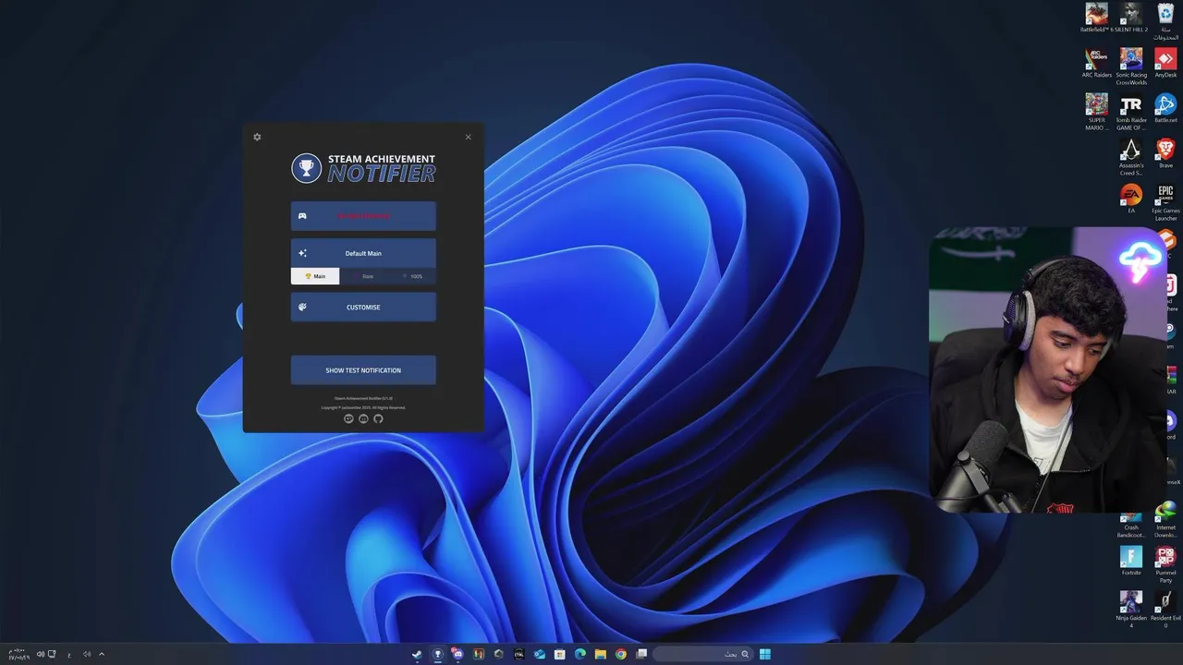Screen dimensions: 1183x665
Task: Select the Pummel Party desktop shortcut
Action: click(1165, 564)
